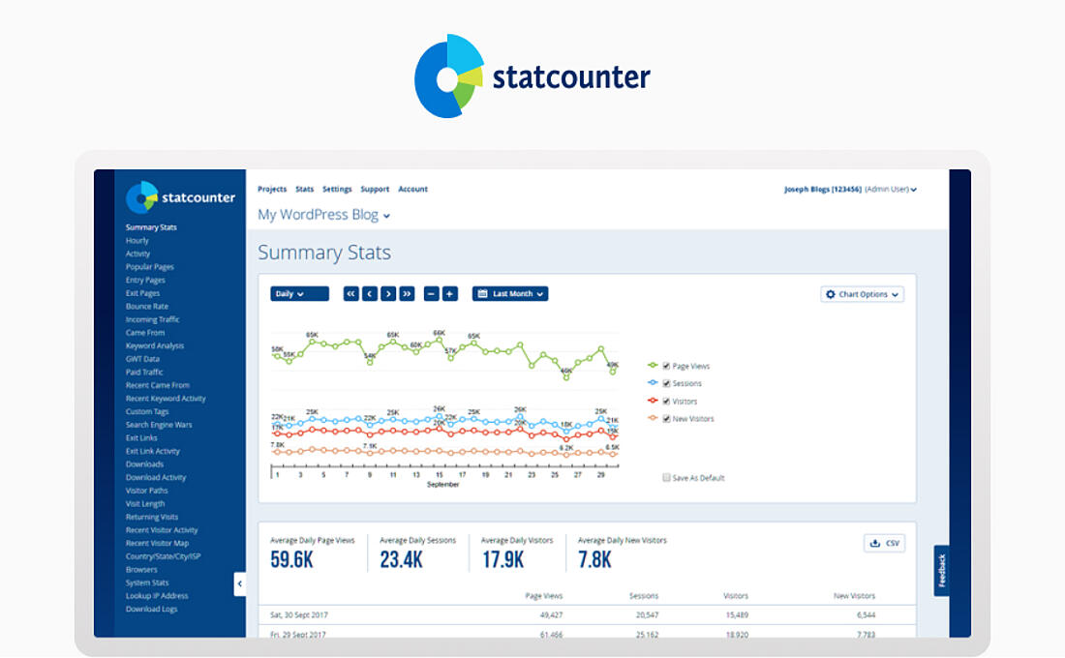This screenshot has height=658, width=1065.
Task: Open the Popular Pages report
Action: tap(149, 267)
